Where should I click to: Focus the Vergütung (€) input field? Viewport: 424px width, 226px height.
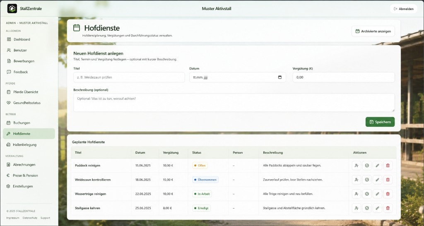coord(344,77)
